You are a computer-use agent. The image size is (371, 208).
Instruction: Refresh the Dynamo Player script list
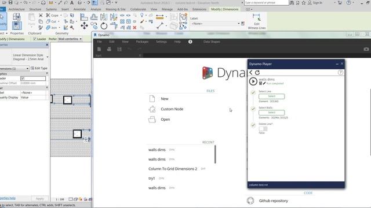point(257,72)
